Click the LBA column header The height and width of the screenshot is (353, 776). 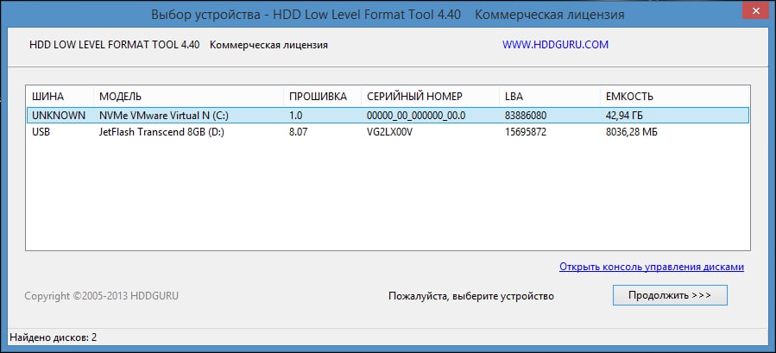click(549, 96)
